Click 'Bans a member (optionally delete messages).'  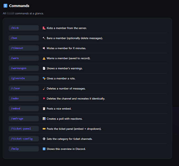75,38
